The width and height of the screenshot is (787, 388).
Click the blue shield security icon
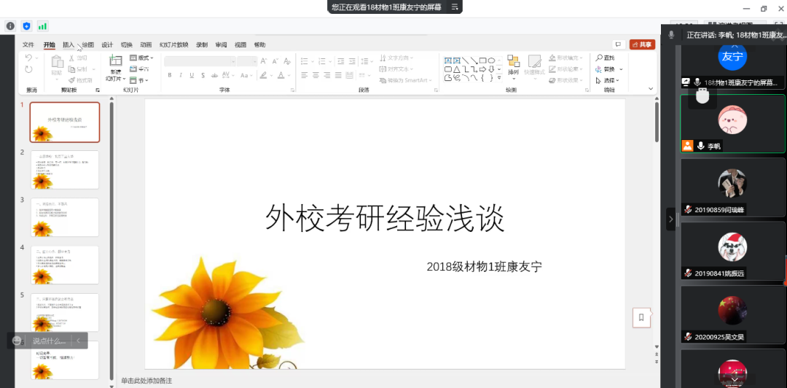(27, 26)
